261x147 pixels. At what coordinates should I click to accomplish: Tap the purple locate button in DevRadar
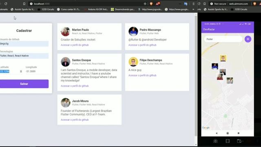pyautogui.click(x=248, y=39)
